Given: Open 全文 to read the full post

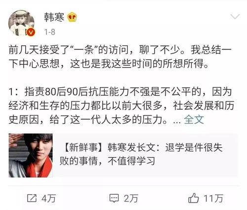Looking at the screenshot, I should [x=194, y=120].
